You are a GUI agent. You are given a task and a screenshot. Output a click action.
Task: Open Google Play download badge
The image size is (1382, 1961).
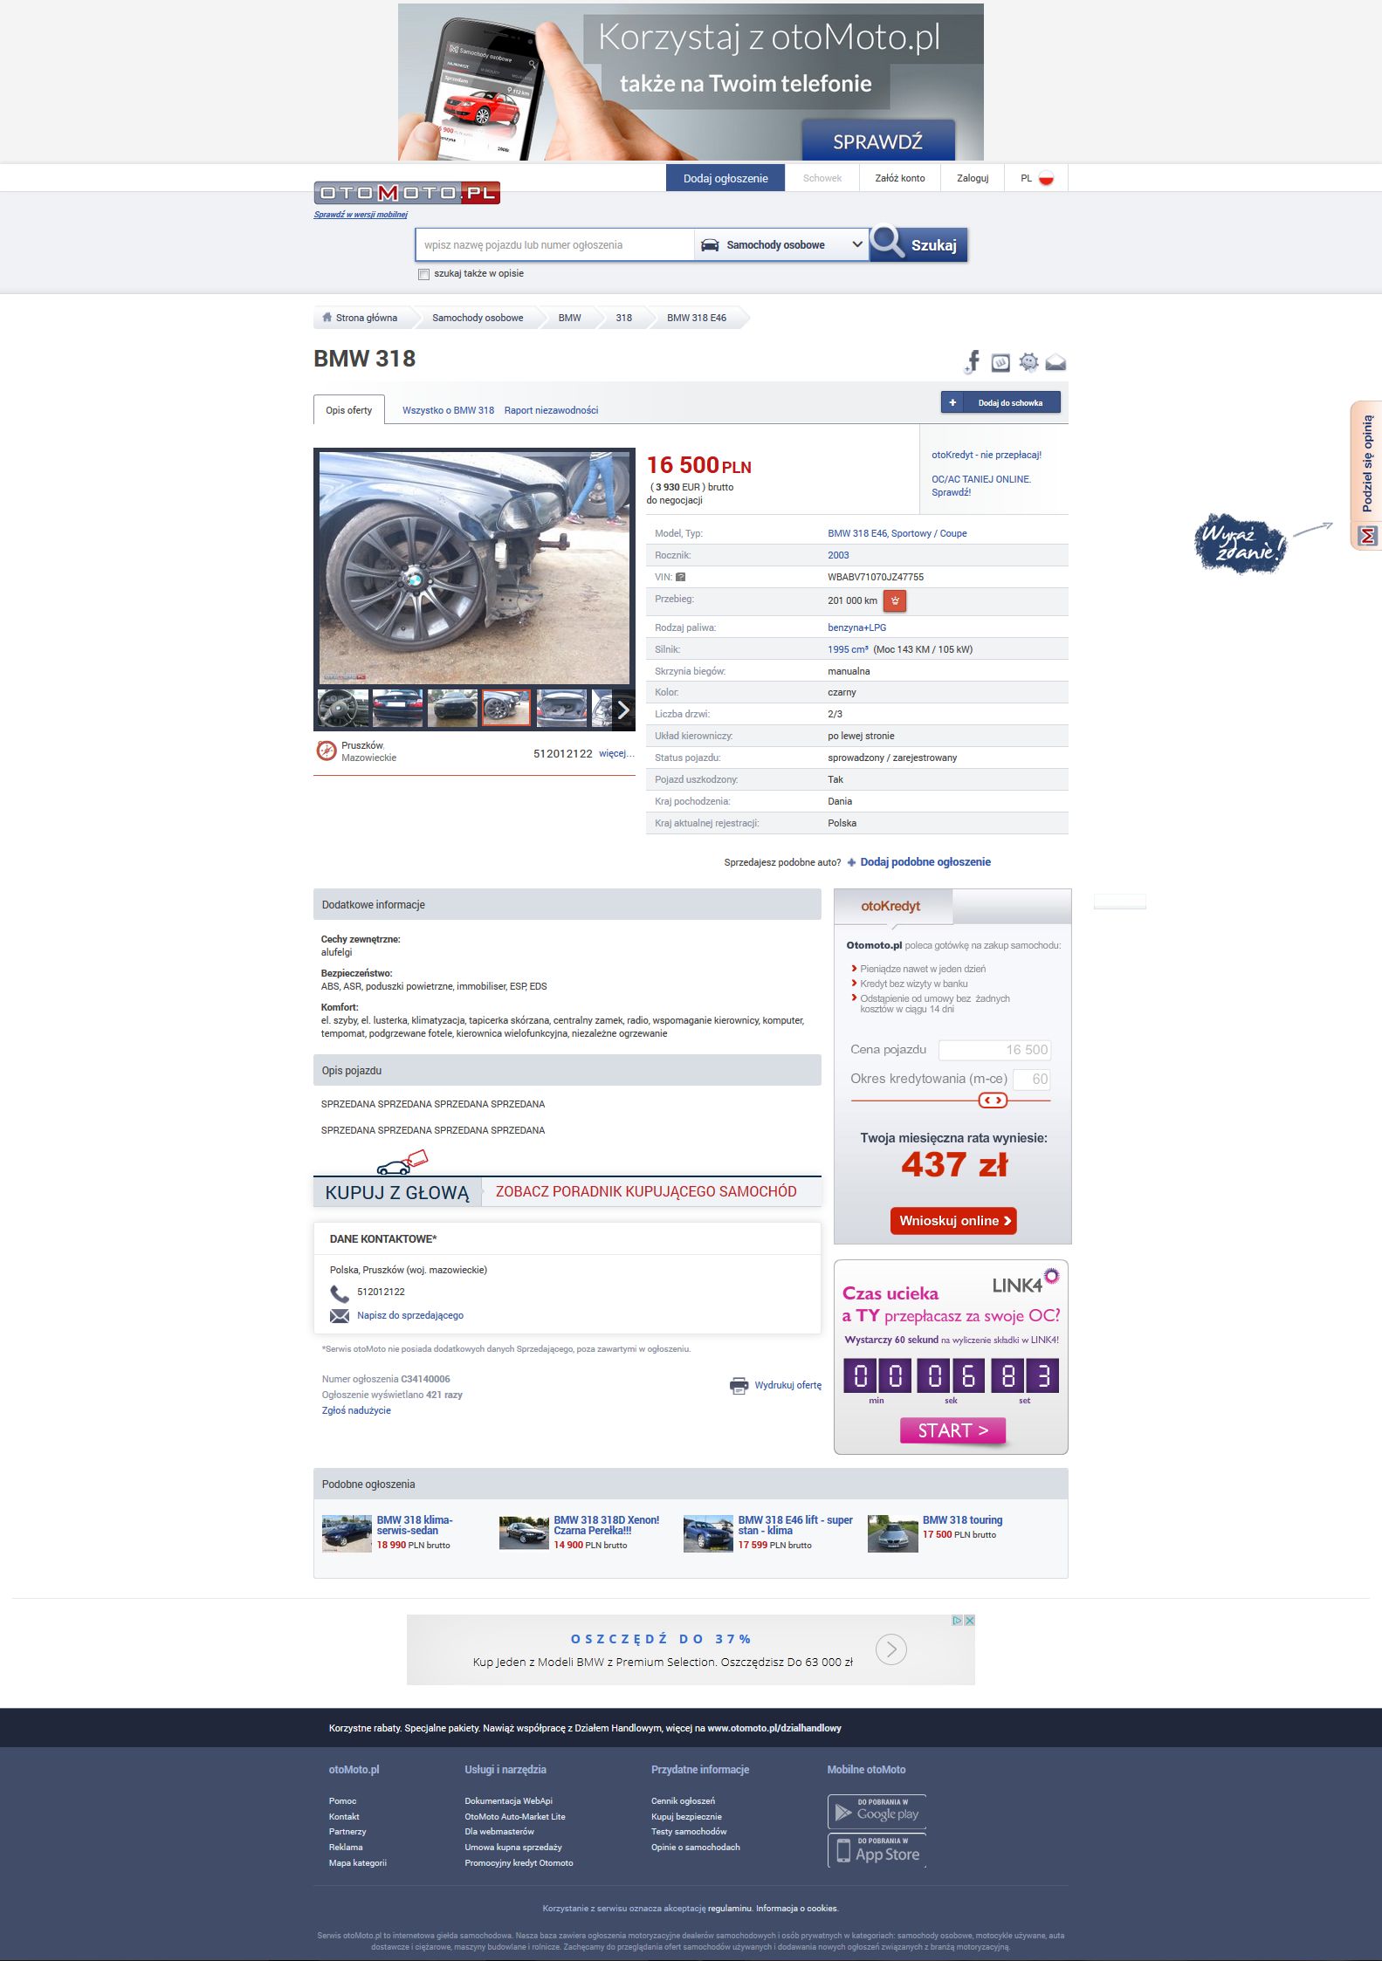click(x=877, y=1811)
